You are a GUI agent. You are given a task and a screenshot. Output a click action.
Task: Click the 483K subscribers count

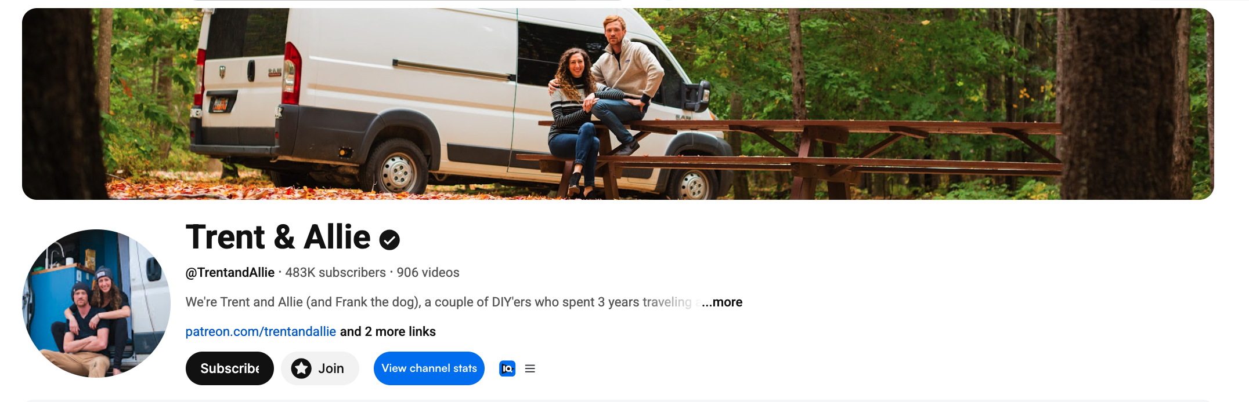pos(335,272)
